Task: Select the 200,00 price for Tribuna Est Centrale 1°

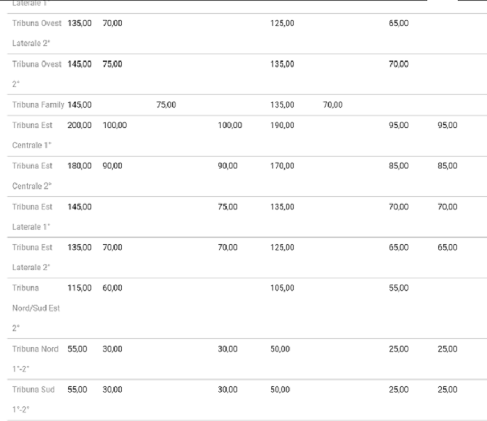Action: click(x=79, y=125)
